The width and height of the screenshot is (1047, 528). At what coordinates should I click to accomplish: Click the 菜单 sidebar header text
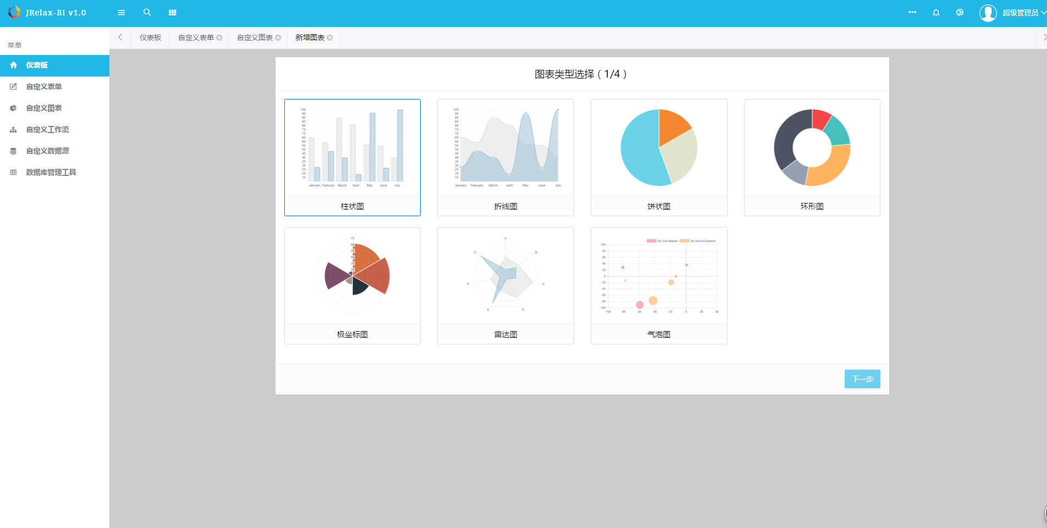pos(14,45)
